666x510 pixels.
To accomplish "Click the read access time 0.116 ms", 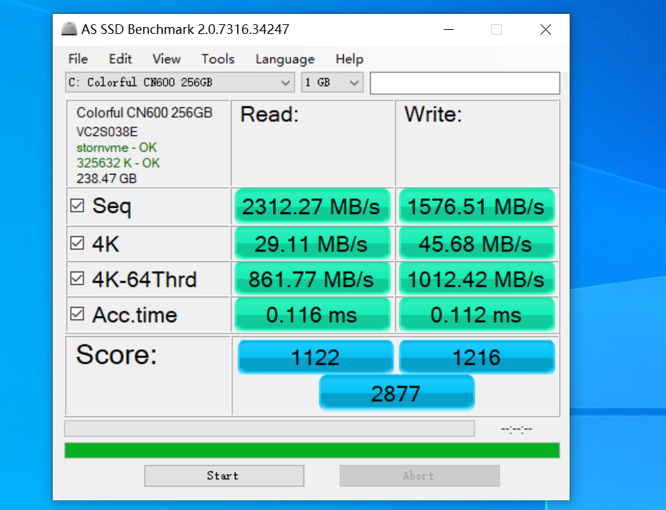I will [312, 315].
